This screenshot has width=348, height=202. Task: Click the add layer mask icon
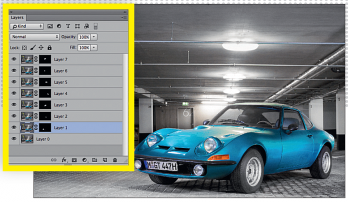(x=74, y=160)
